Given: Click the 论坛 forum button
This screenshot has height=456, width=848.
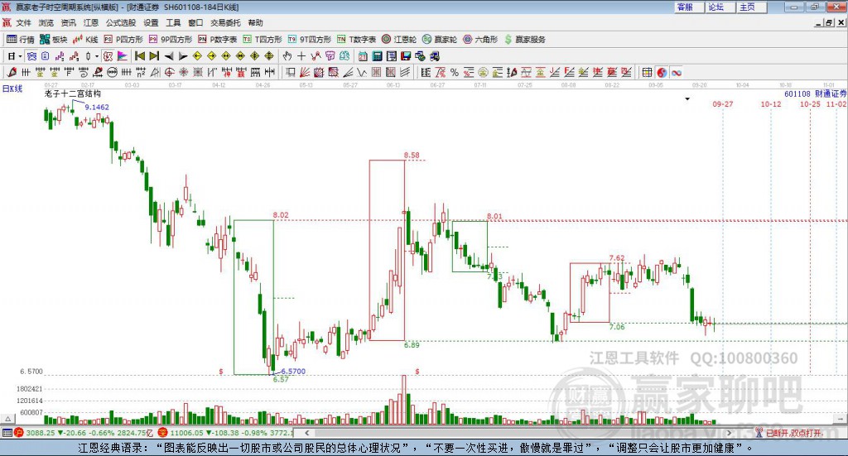Looking at the screenshot, I should pyautogui.click(x=720, y=7).
